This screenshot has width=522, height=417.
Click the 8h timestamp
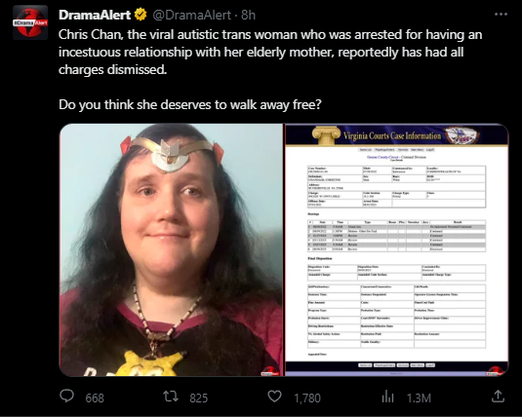(x=249, y=15)
